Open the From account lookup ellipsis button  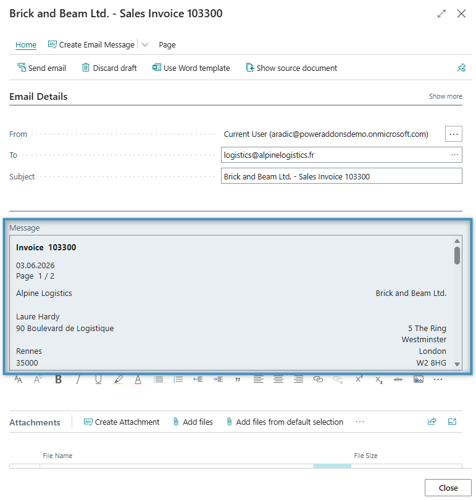click(x=454, y=134)
